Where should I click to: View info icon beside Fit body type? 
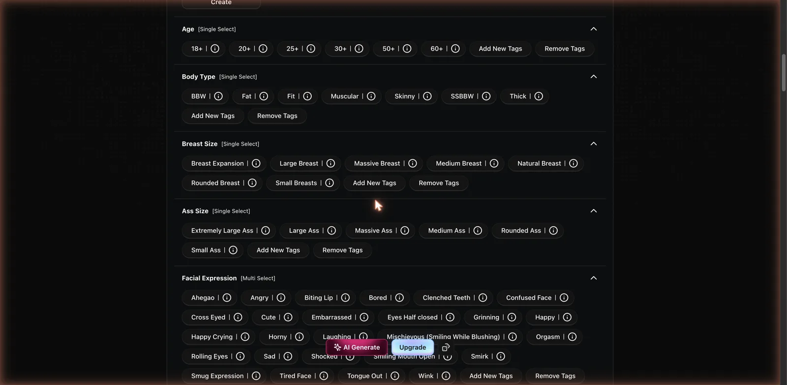(307, 96)
